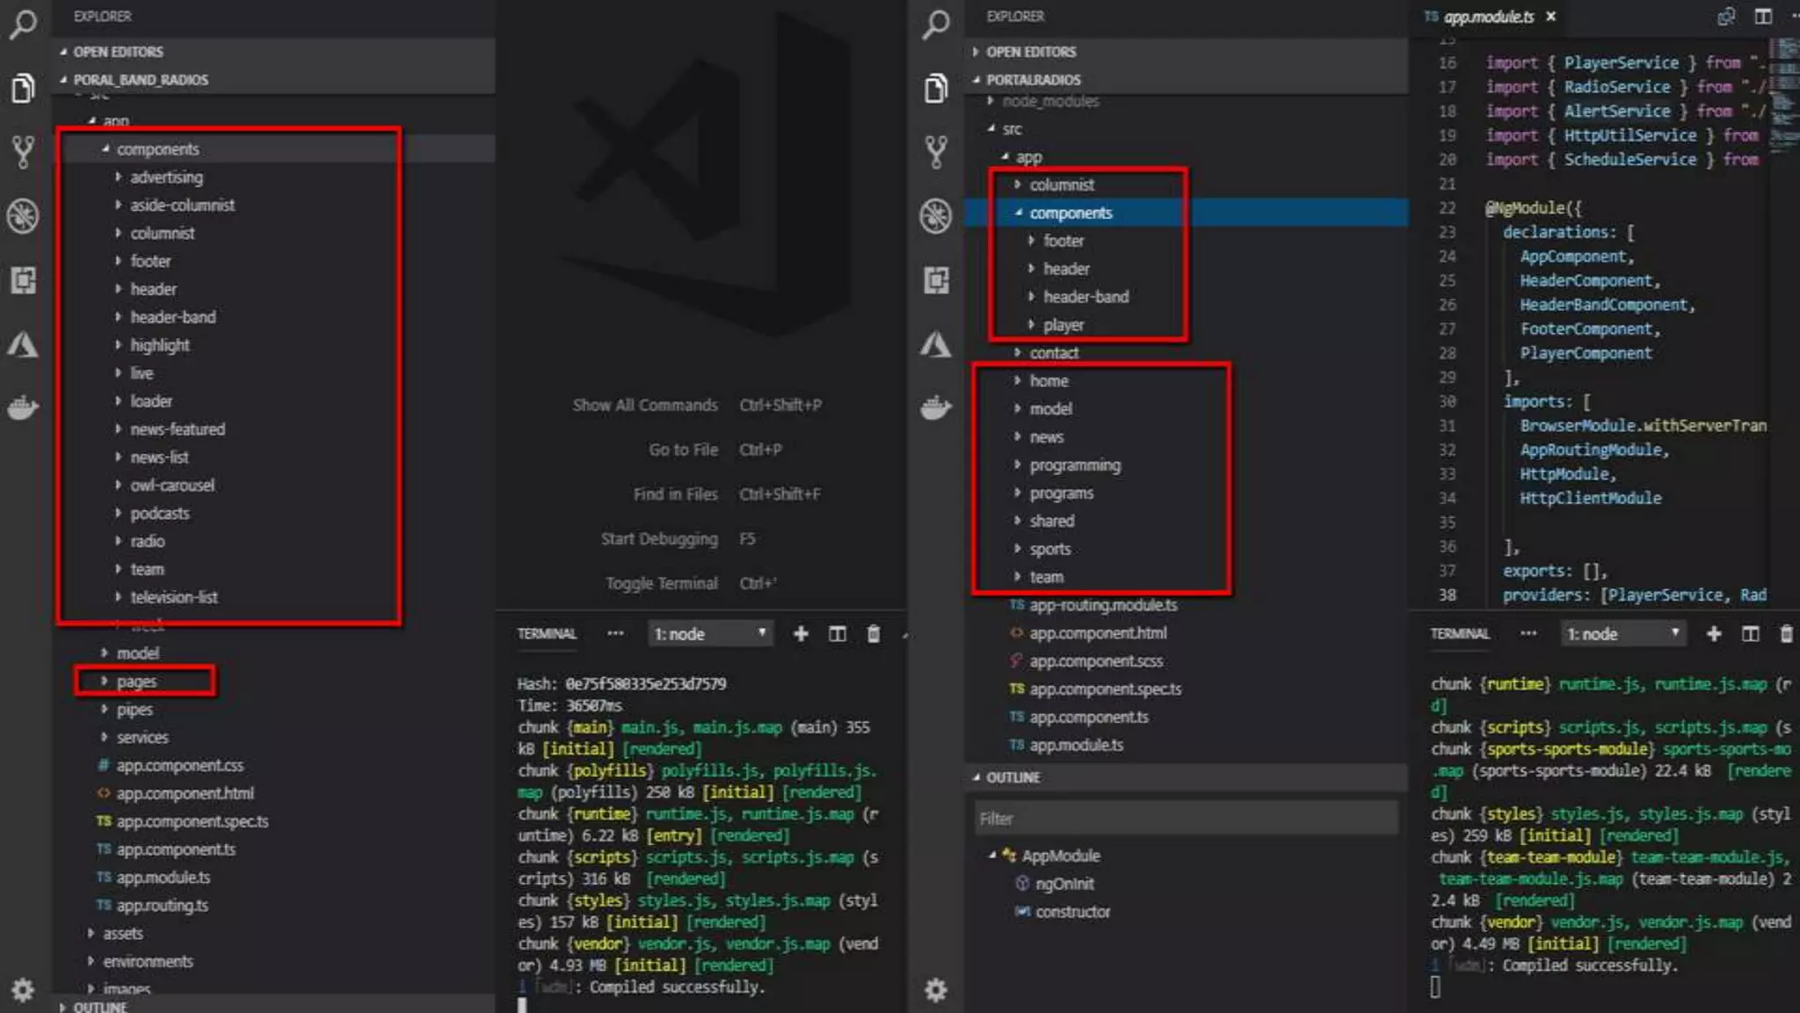Screen dimensions: 1800x1013
Task: Collapse the components folder in PORAL_BAND_RADIOS
Action: tap(157, 149)
